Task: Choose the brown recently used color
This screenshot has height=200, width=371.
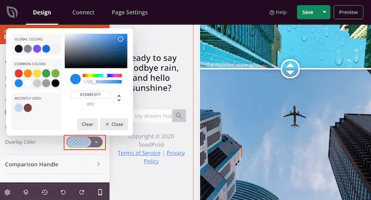Action: pos(28,108)
